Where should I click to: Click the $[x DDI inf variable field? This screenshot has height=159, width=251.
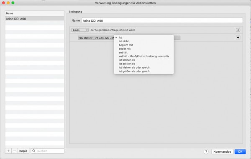pos(96,38)
